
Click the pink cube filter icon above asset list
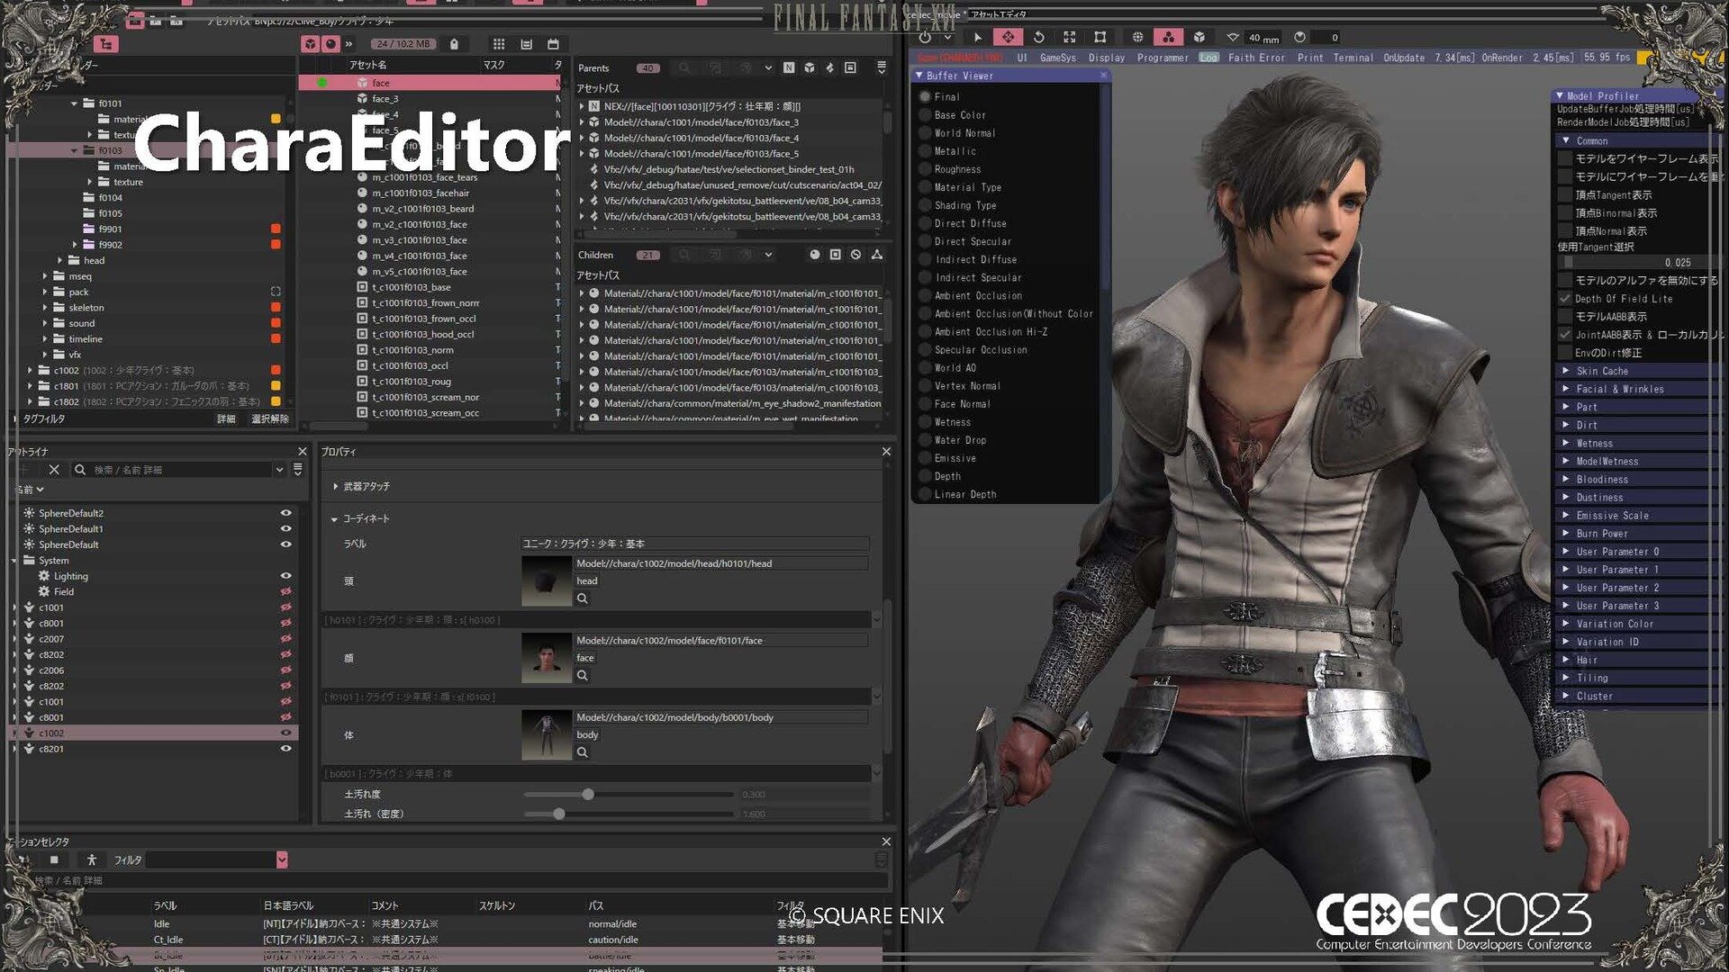click(311, 43)
